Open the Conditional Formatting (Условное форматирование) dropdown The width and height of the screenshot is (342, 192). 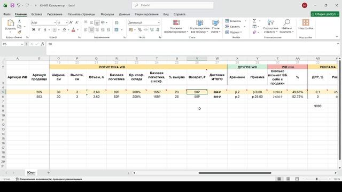pos(176,26)
